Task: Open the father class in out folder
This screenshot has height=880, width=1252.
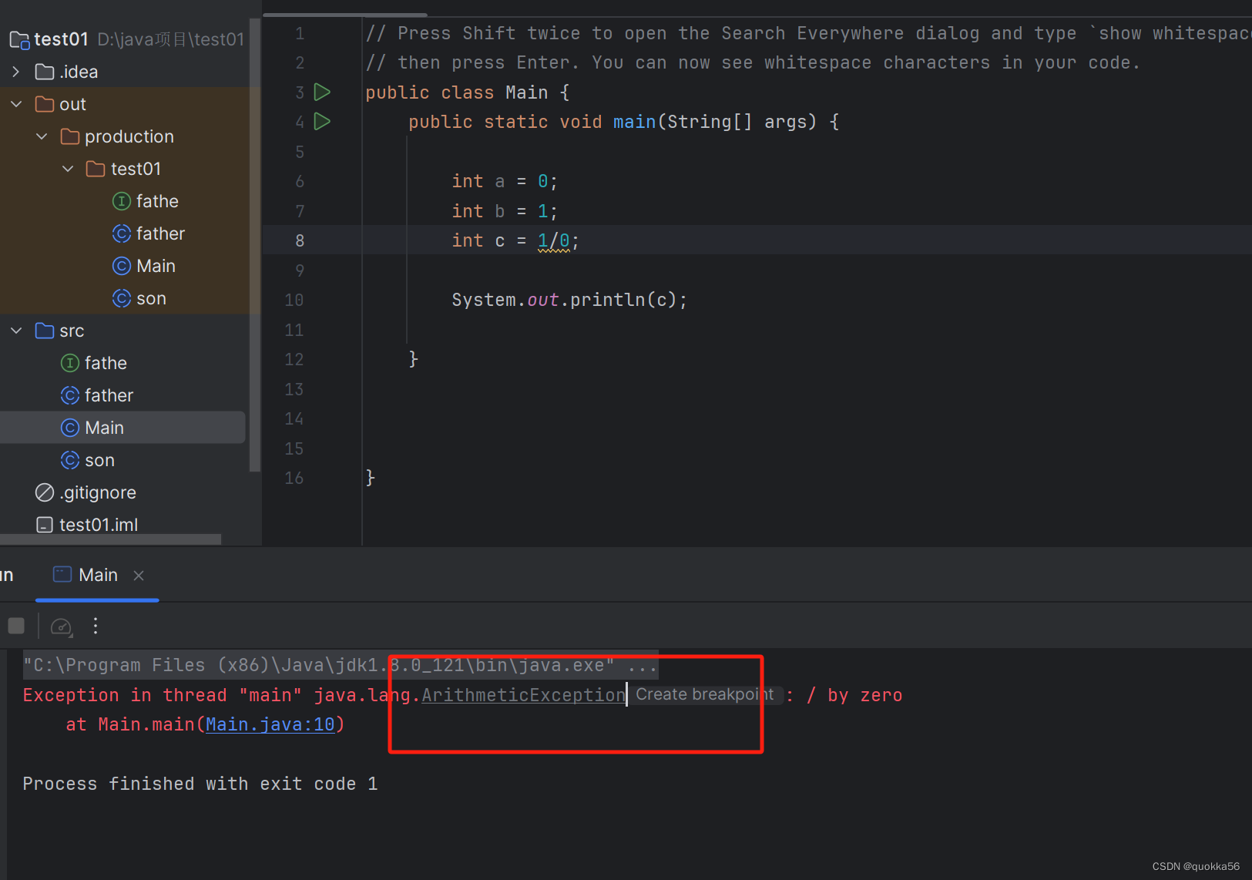Action: [x=160, y=233]
